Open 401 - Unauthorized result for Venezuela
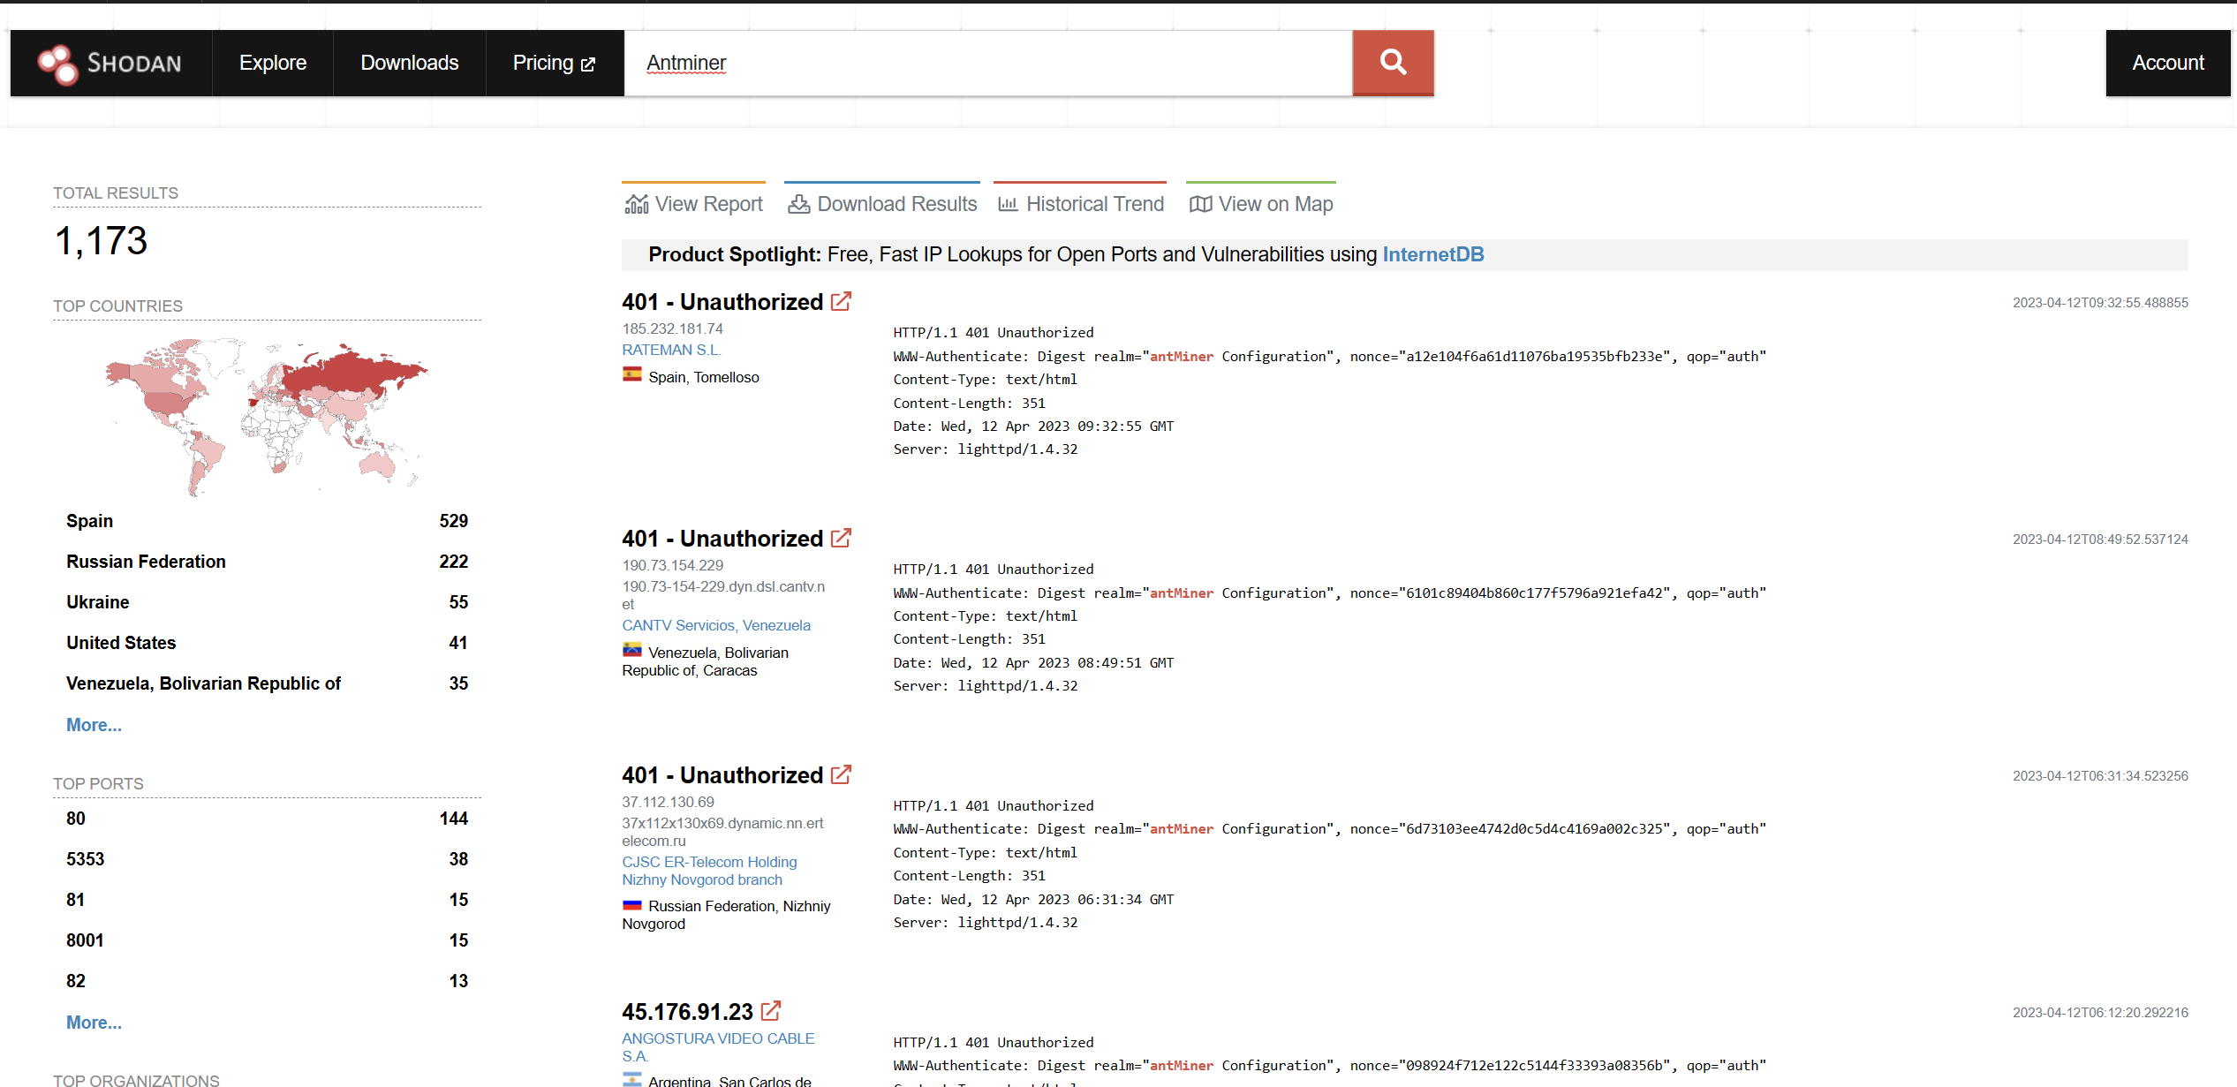 (x=722, y=539)
